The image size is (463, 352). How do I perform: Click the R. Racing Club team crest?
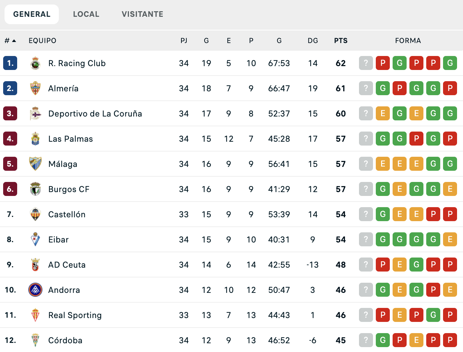35,63
